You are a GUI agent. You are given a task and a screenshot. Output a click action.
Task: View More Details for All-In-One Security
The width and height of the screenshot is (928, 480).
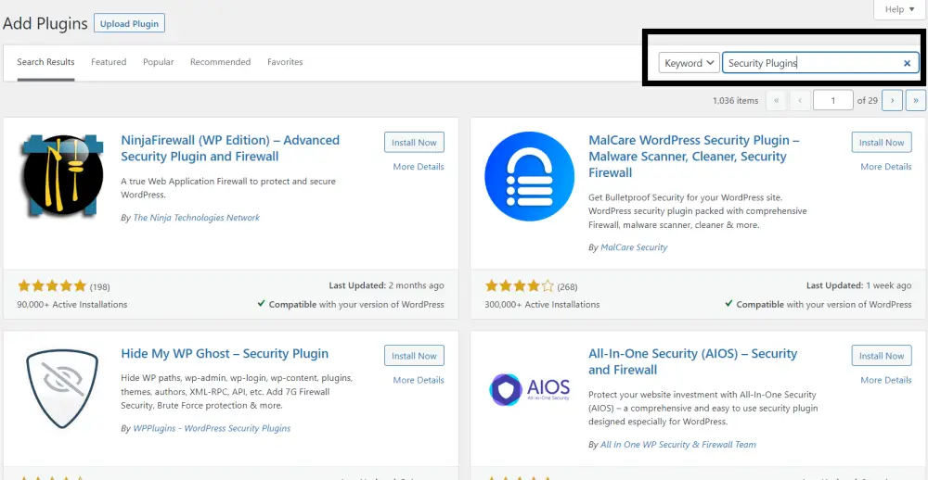point(886,380)
